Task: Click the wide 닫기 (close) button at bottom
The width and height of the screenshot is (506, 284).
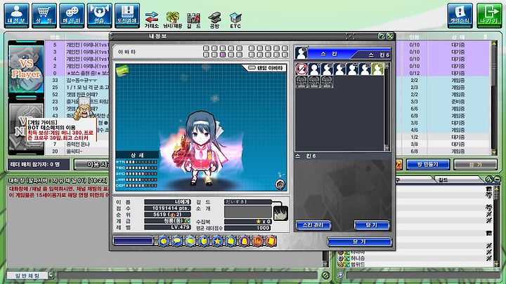Action: 360,241
